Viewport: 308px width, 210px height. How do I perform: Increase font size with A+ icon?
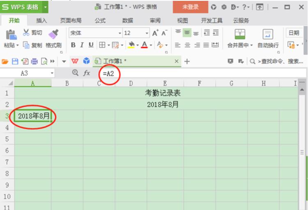coord(155,33)
